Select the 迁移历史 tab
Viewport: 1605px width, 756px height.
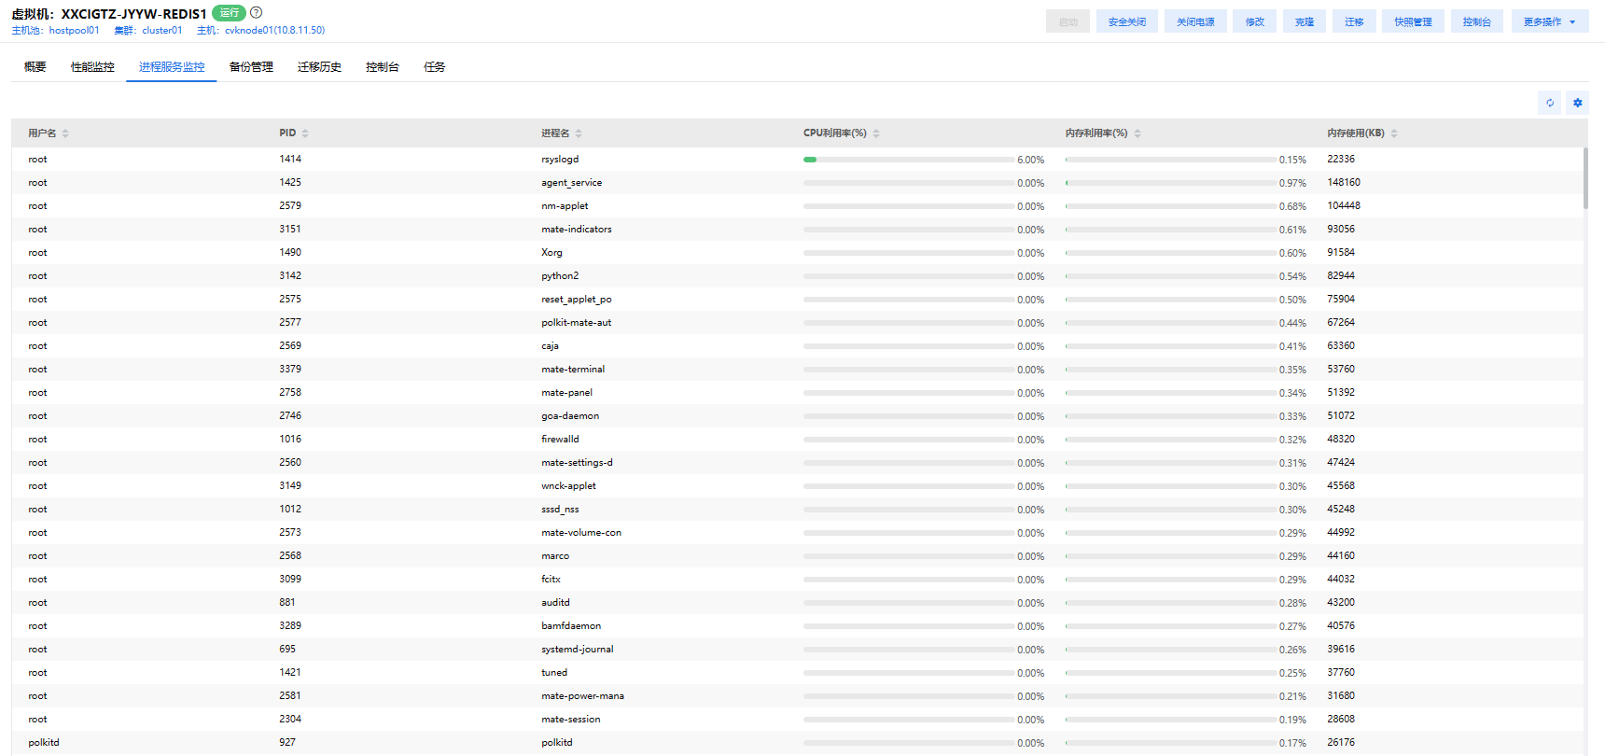coord(319,67)
